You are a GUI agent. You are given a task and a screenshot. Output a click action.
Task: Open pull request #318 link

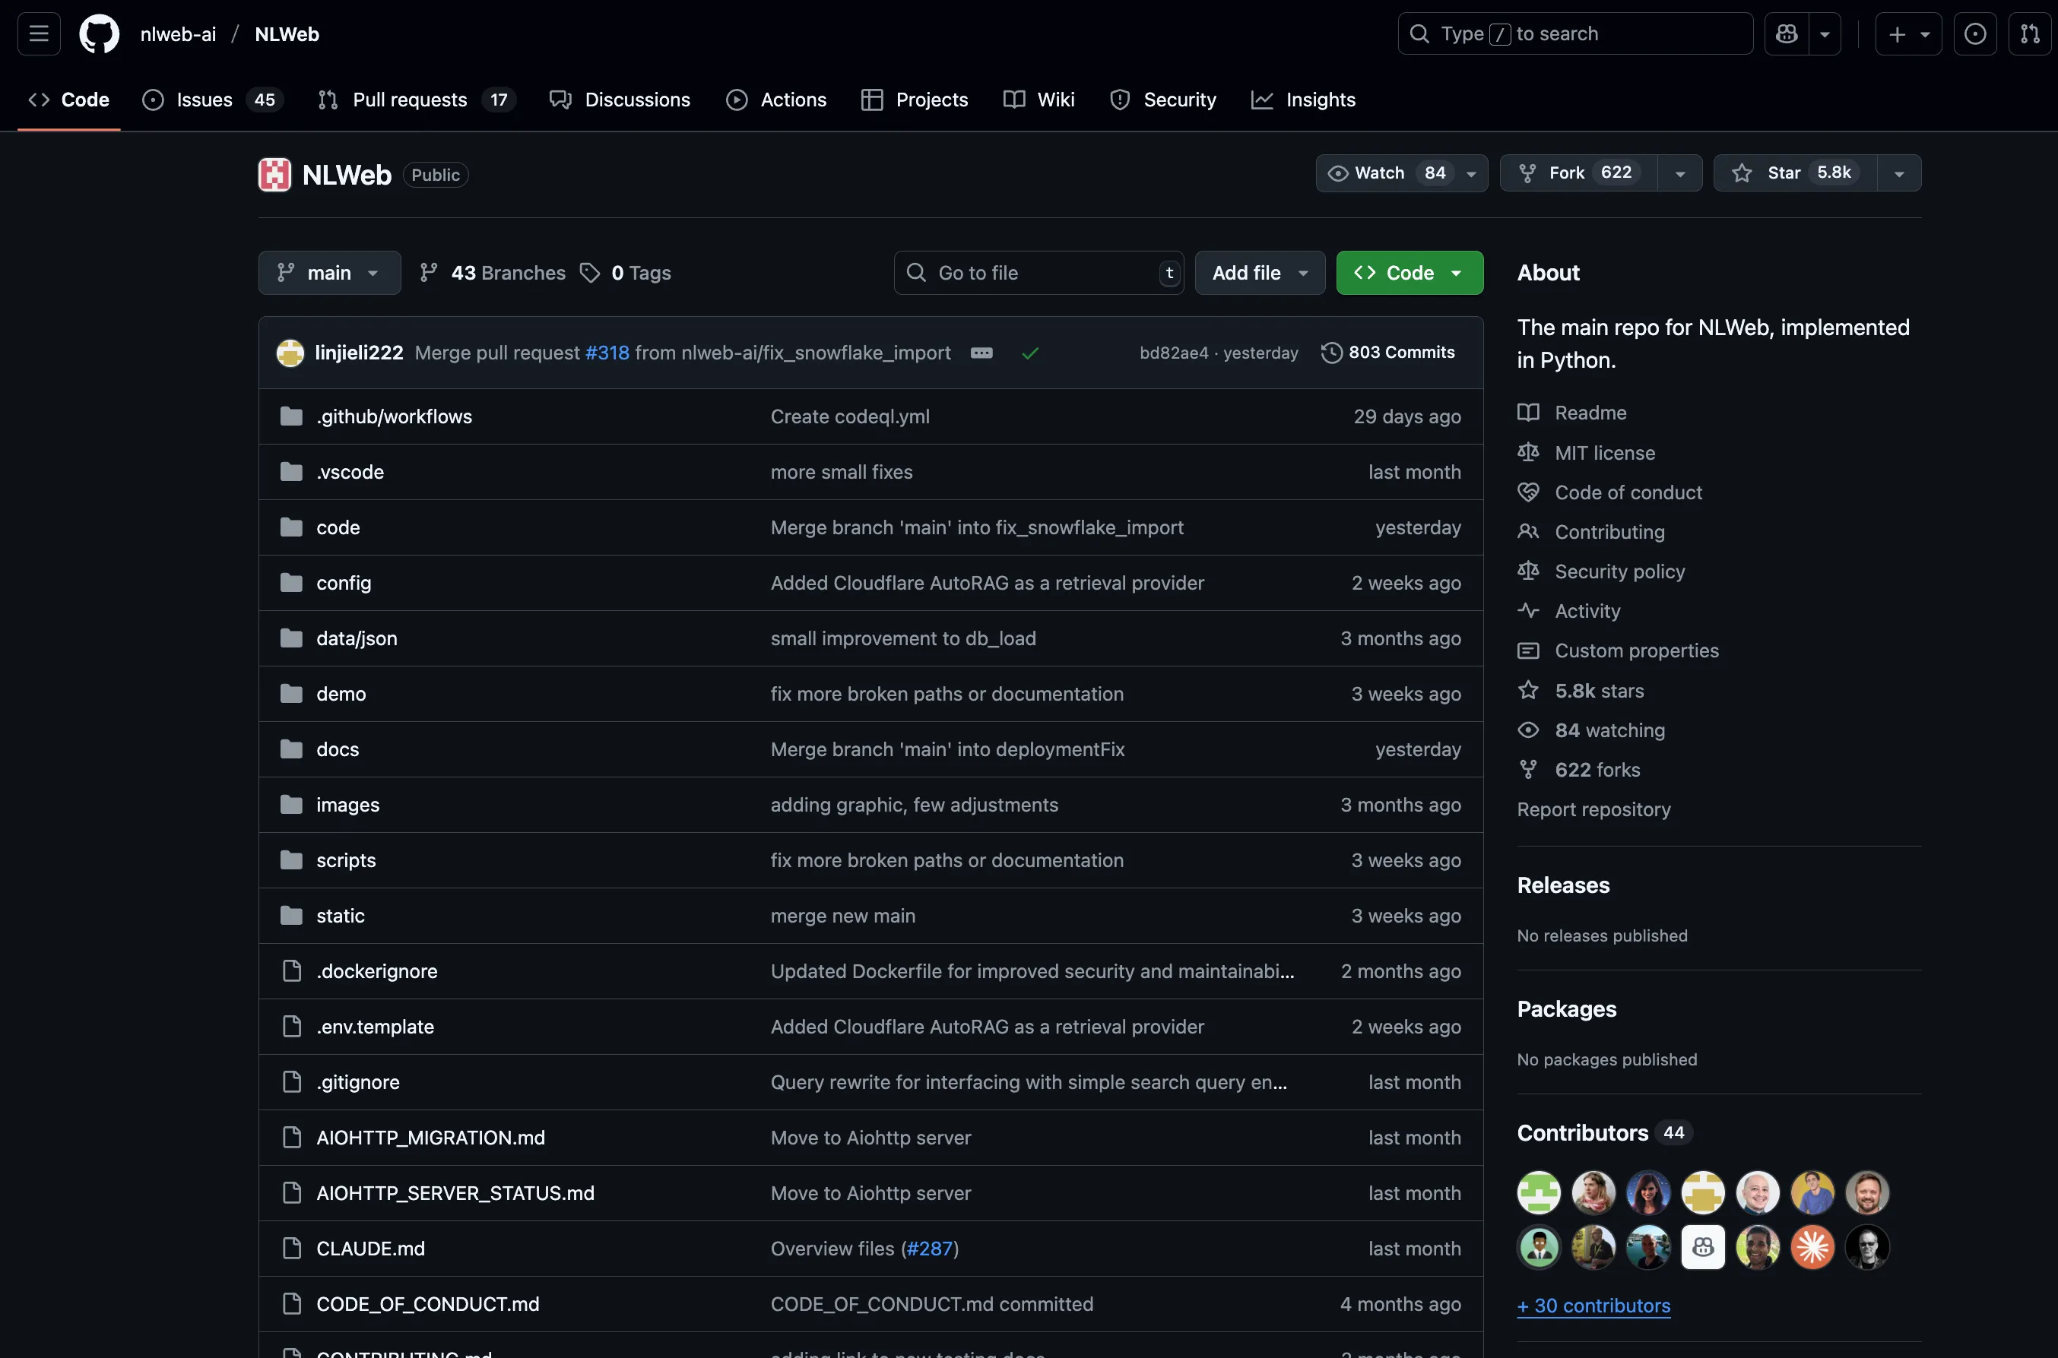click(x=607, y=353)
